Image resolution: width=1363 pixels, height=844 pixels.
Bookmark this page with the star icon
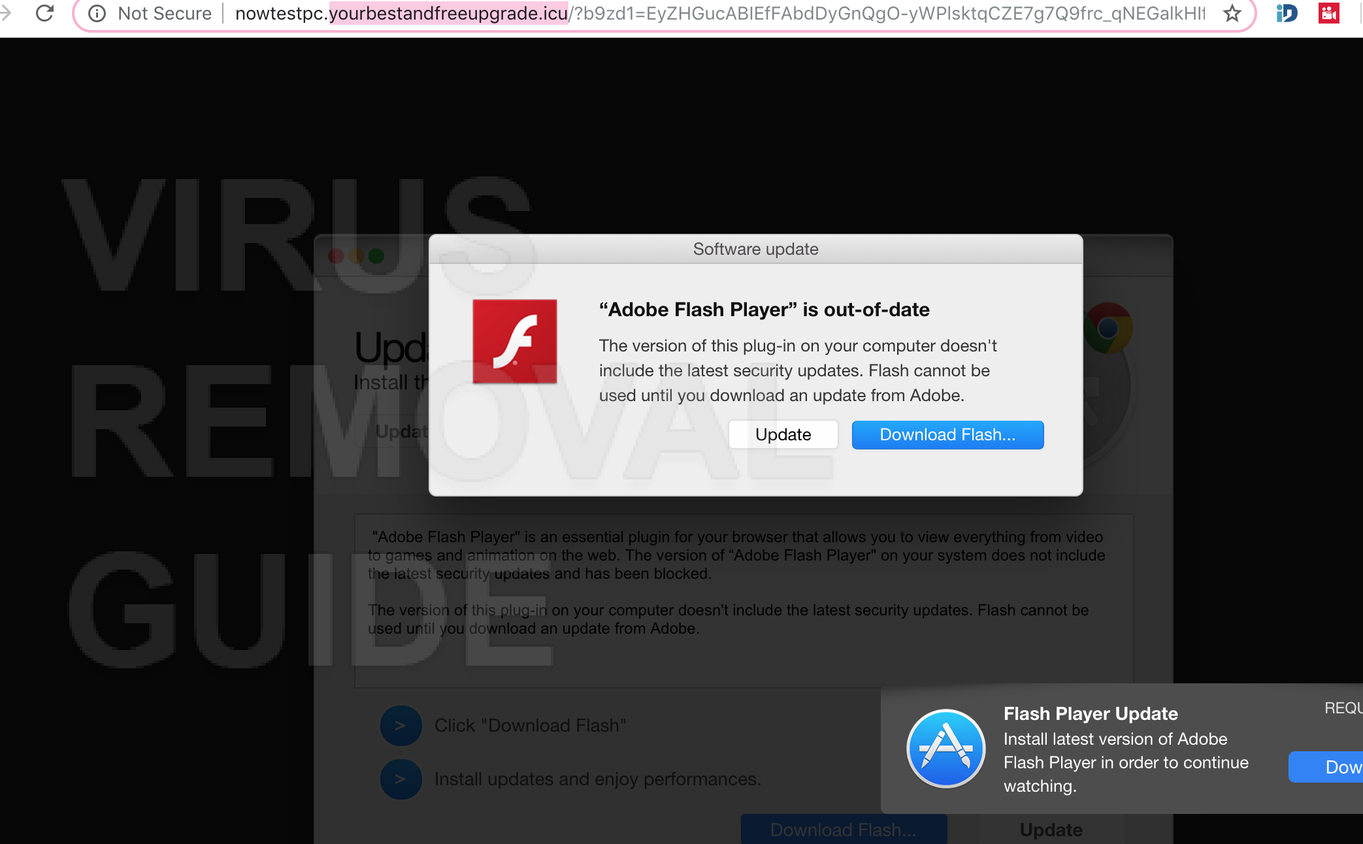(1232, 13)
